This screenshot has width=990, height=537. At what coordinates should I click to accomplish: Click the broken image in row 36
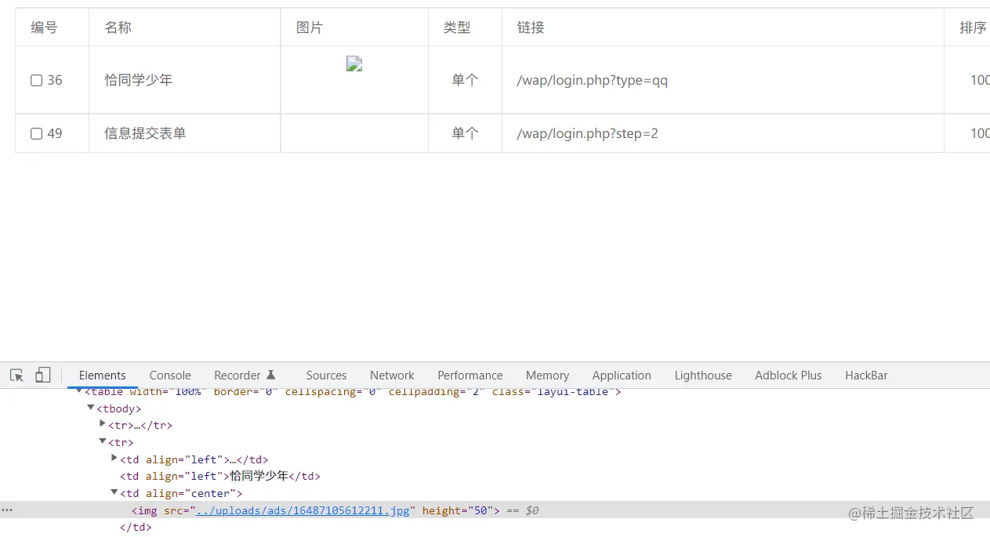coord(354,64)
